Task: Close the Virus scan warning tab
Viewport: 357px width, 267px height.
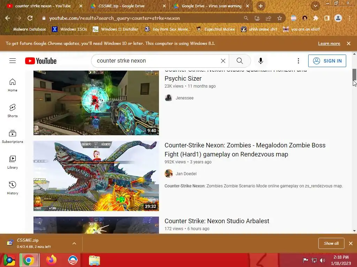Action: pos(248,6)
